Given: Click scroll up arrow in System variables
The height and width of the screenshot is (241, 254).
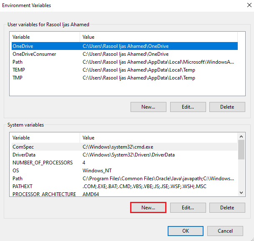Looking at the screenshot, I should tap(241, 137).
